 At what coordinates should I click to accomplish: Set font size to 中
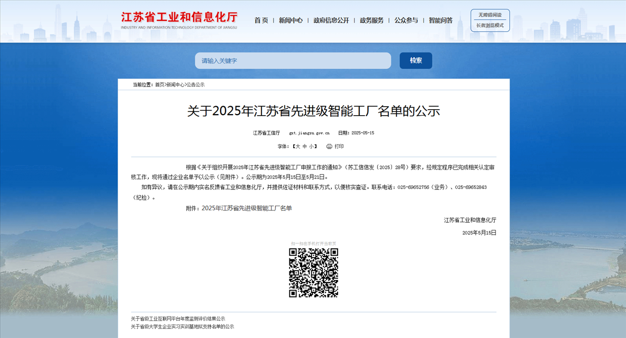(x=305, y=147)
